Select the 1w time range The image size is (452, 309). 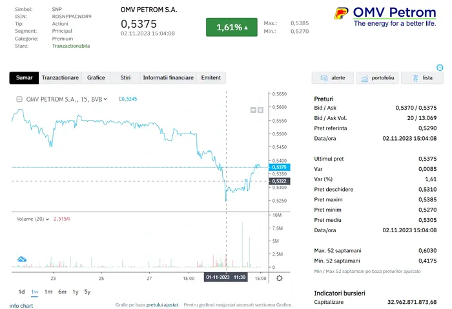35,292
